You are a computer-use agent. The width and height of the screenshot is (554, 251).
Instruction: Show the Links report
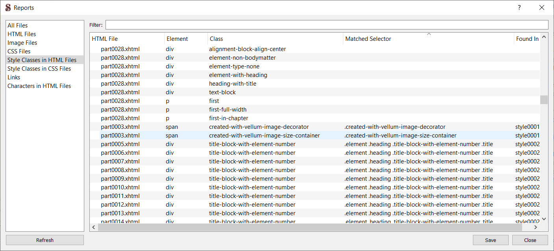point(14,77)
